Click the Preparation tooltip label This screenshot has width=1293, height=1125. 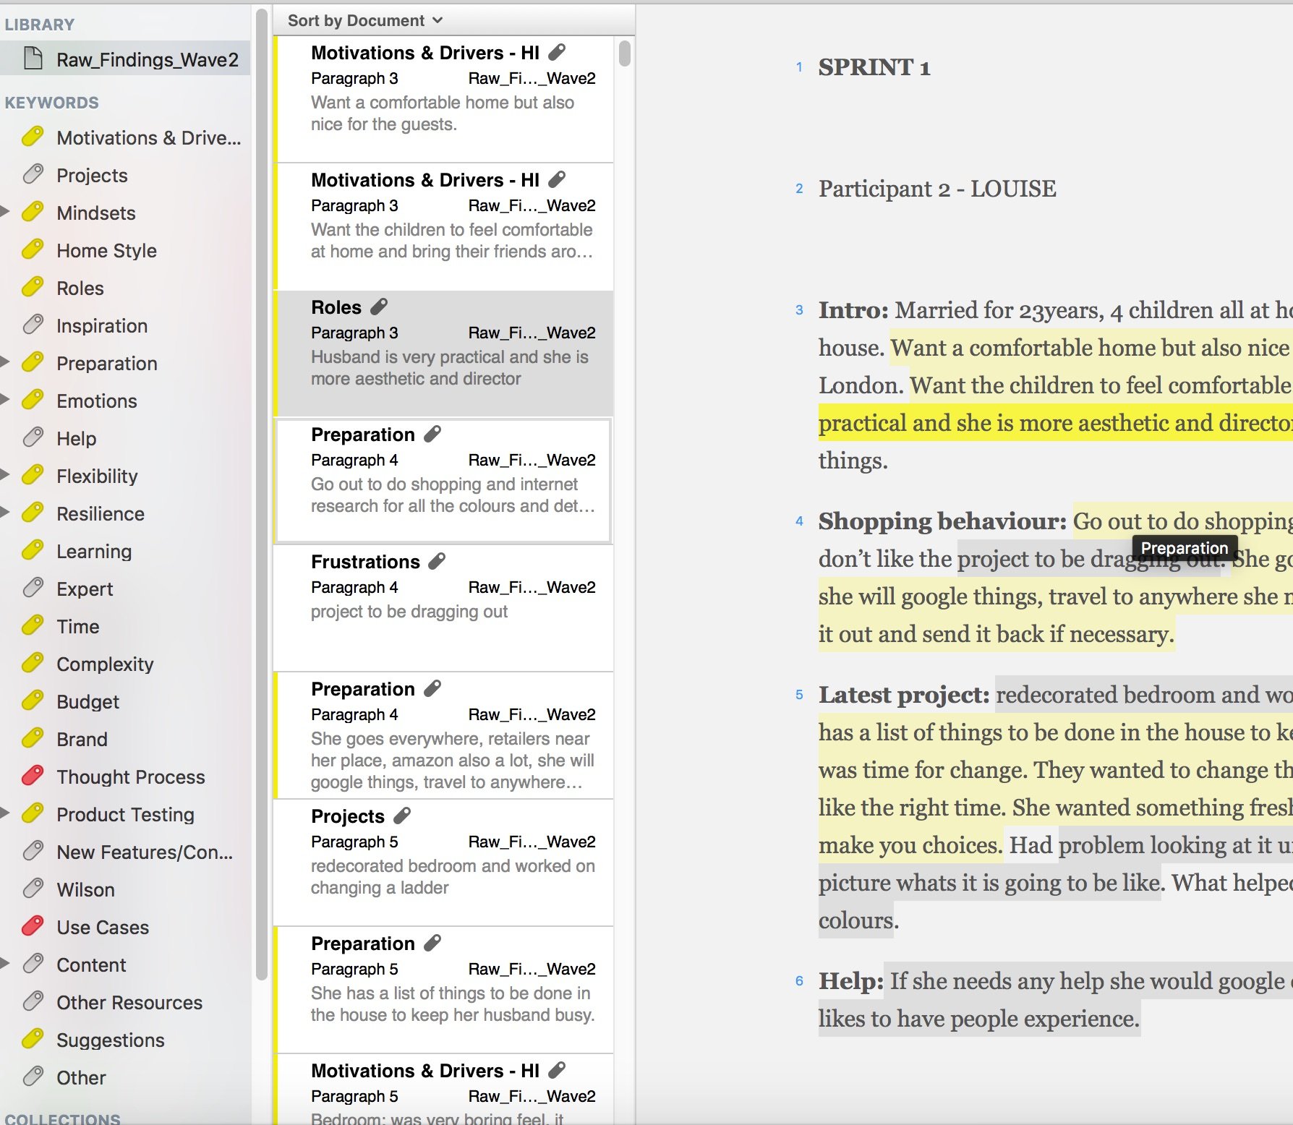[x=1185, y=548]
